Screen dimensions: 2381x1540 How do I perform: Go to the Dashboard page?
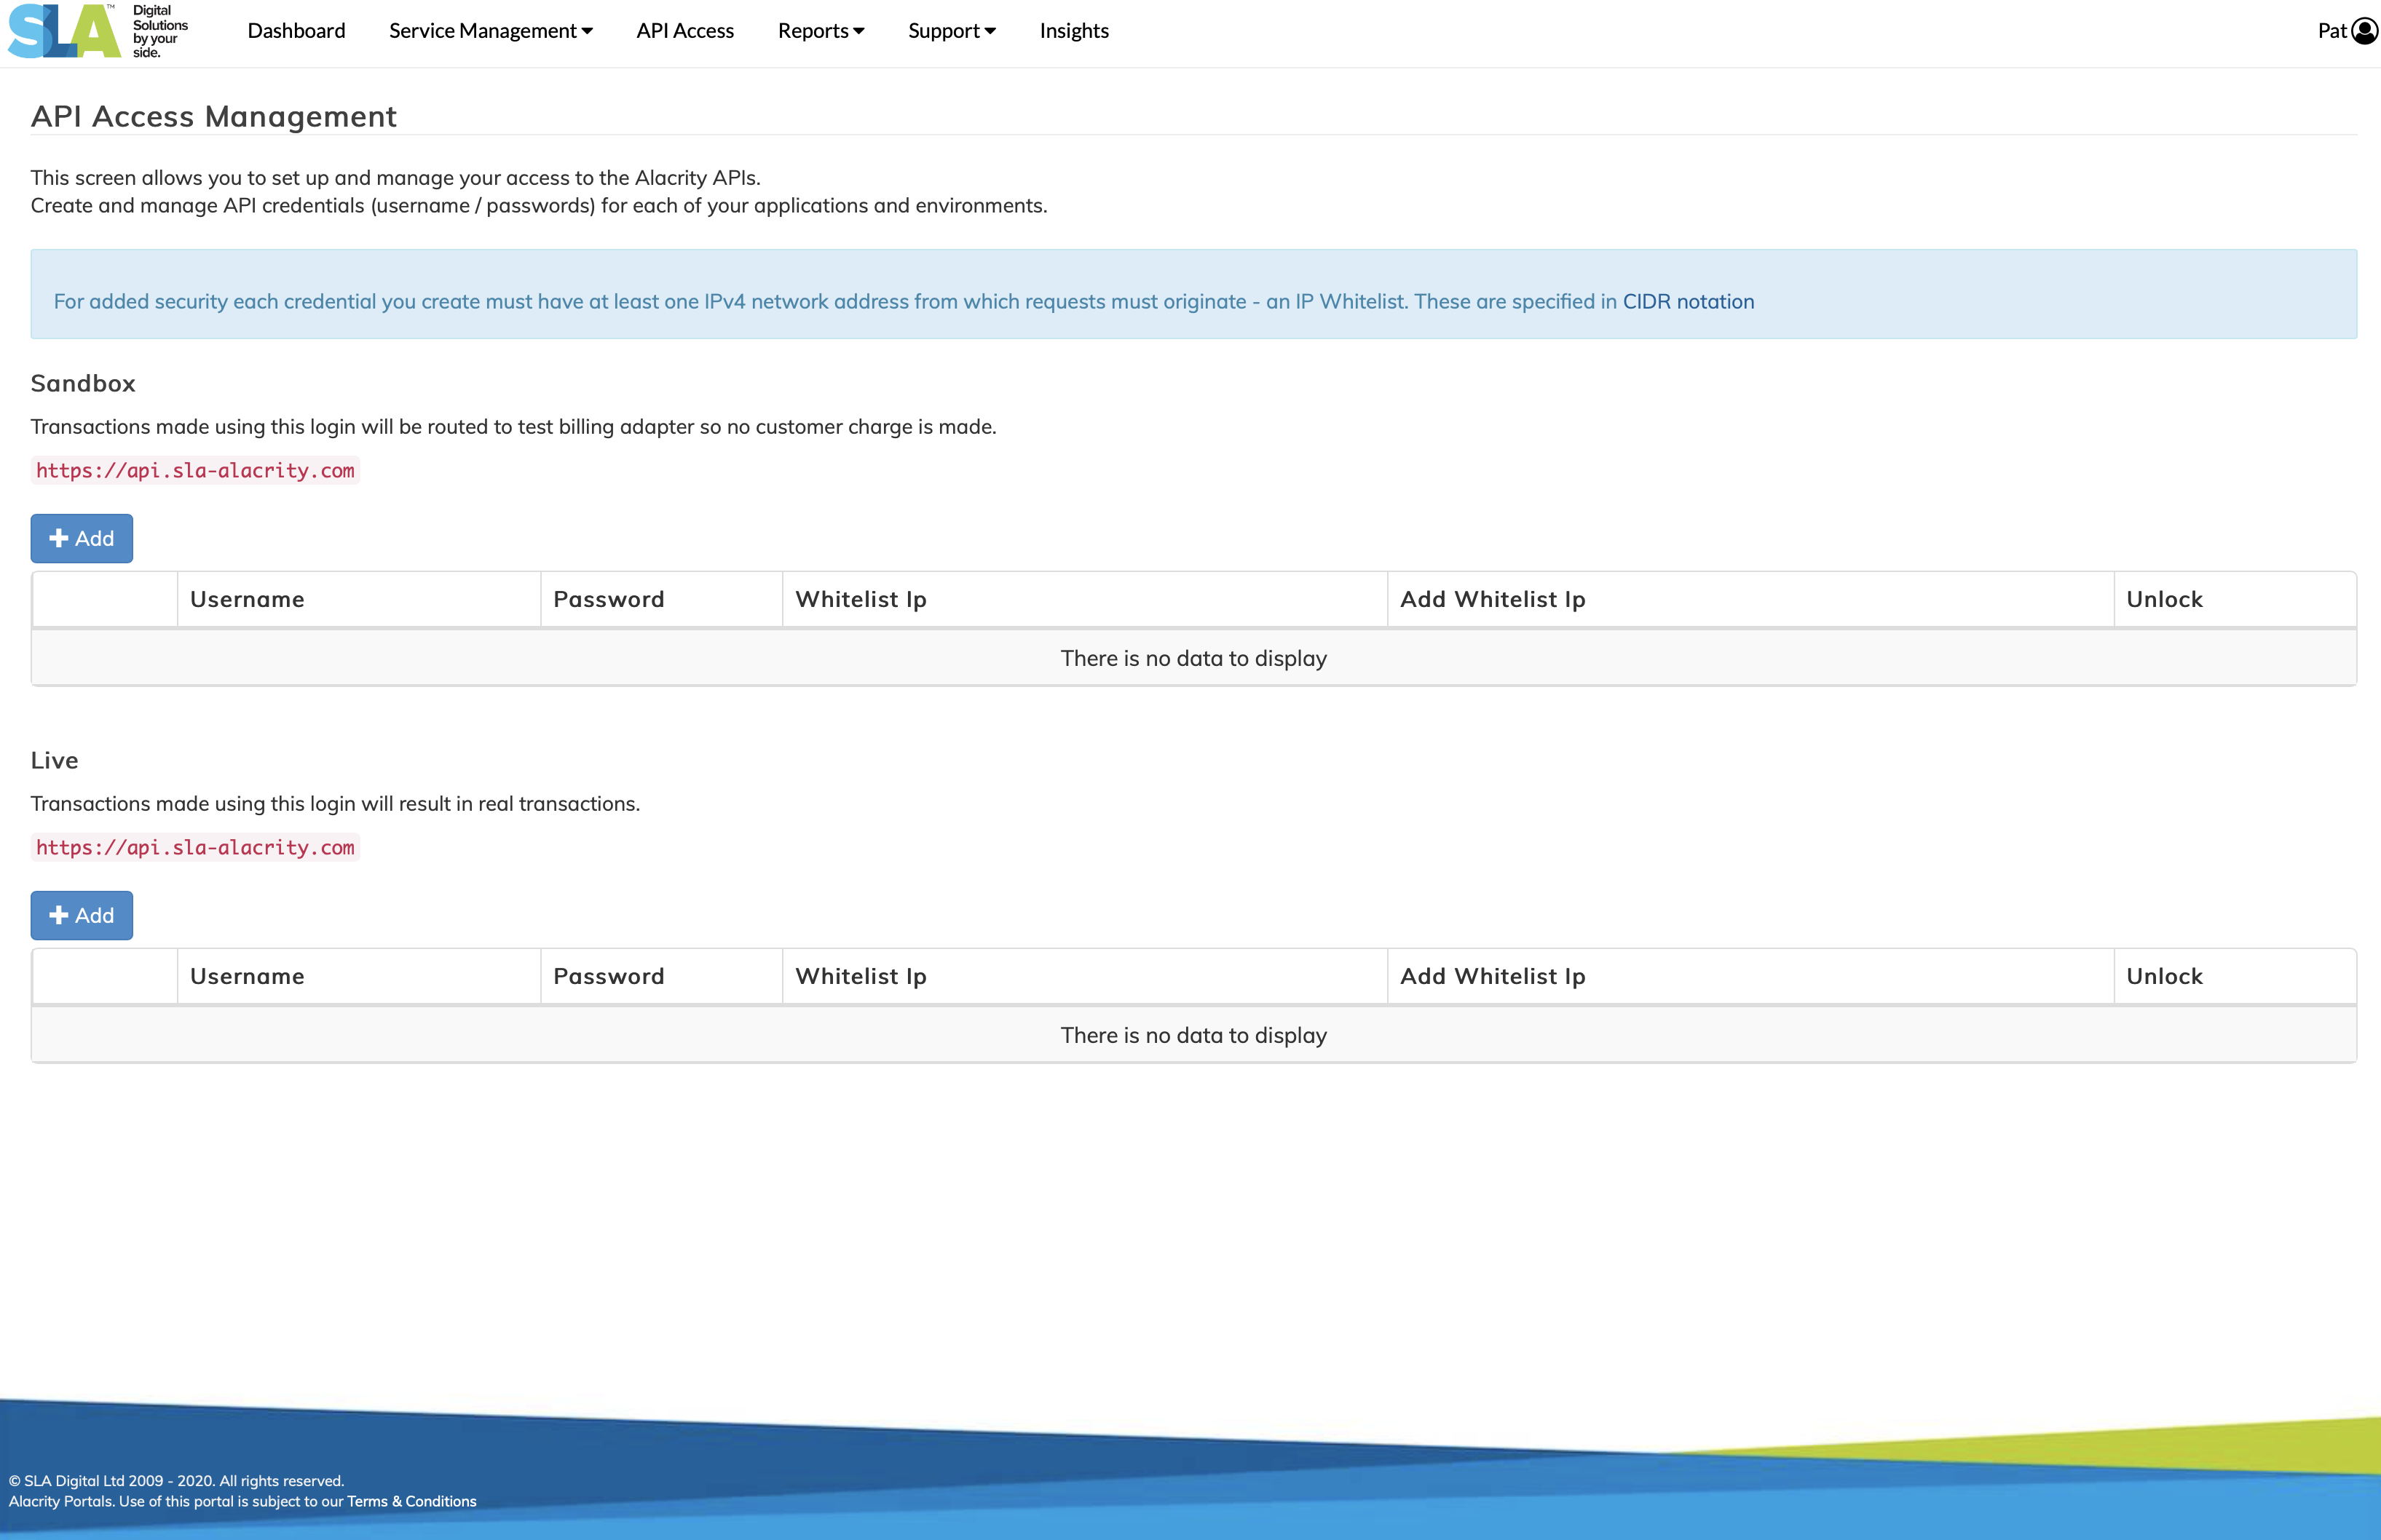(x=296, y=31)
